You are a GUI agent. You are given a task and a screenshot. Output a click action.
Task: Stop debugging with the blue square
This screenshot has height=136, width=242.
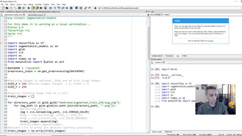(x=71, y=8)
